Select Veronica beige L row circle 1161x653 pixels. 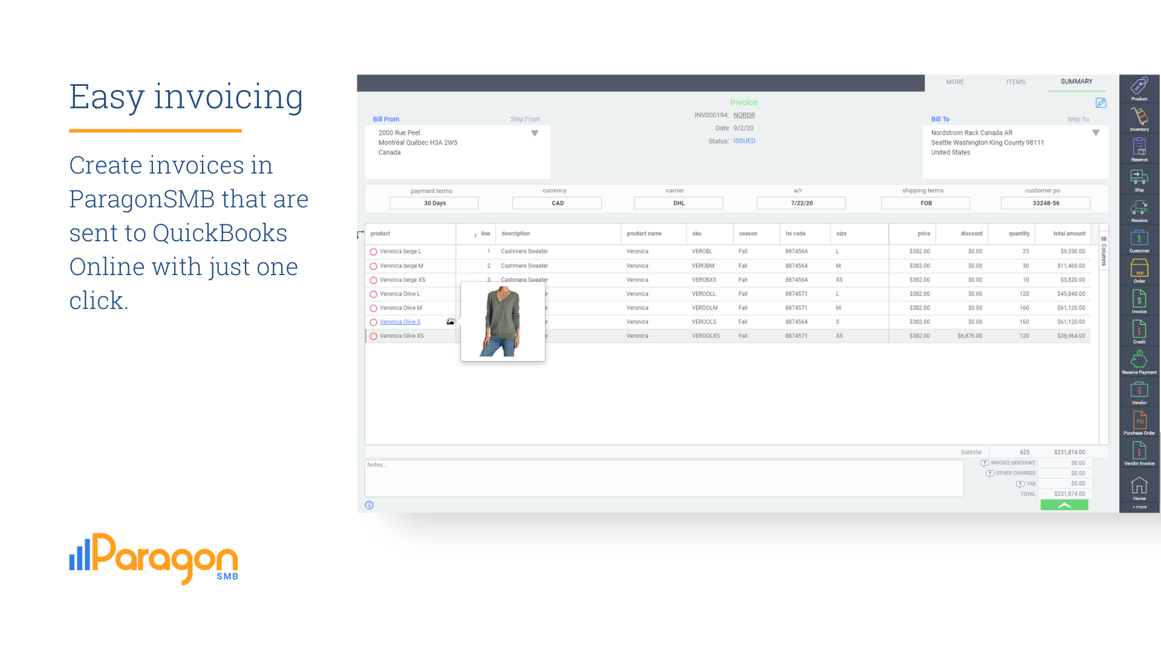click(374, 252)
